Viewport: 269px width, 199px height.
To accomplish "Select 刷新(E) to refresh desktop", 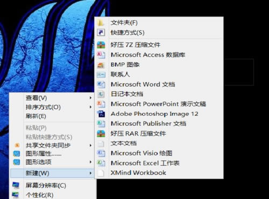I will click(52, 116).
